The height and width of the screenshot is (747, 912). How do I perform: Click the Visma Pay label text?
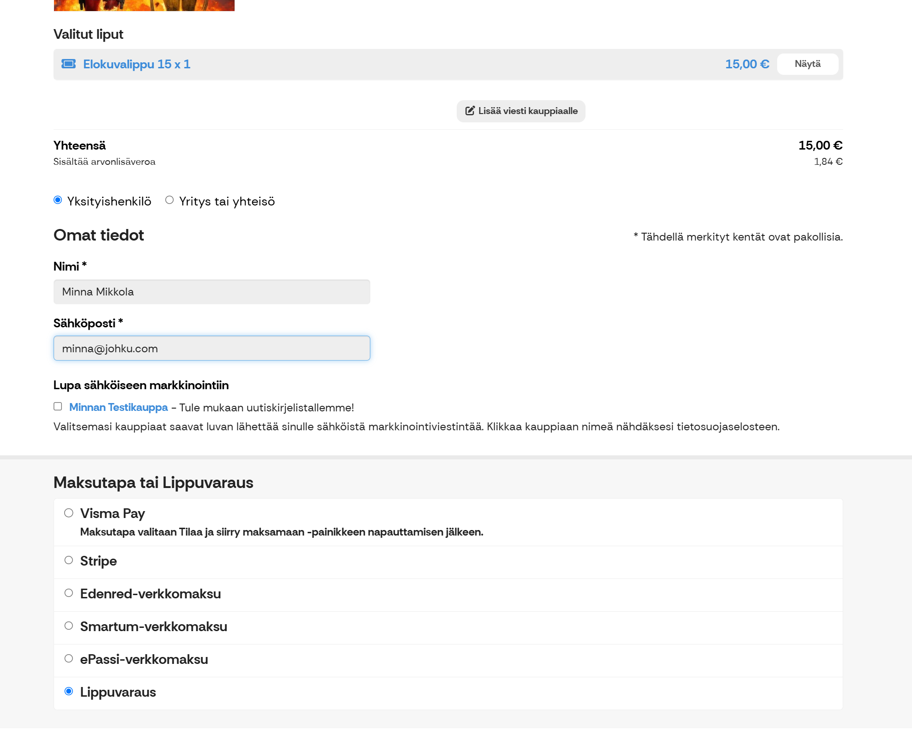(x=112, y=513)
